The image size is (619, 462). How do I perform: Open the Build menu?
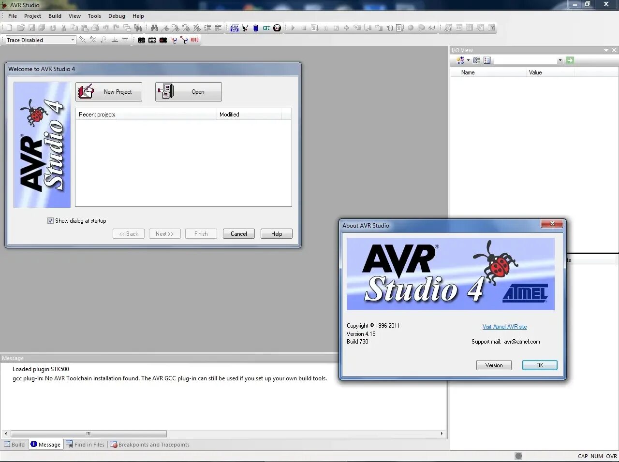tap(55, 16)
